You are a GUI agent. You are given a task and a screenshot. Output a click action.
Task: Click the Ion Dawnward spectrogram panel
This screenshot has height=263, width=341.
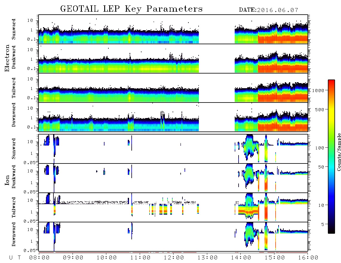(173, 236)
